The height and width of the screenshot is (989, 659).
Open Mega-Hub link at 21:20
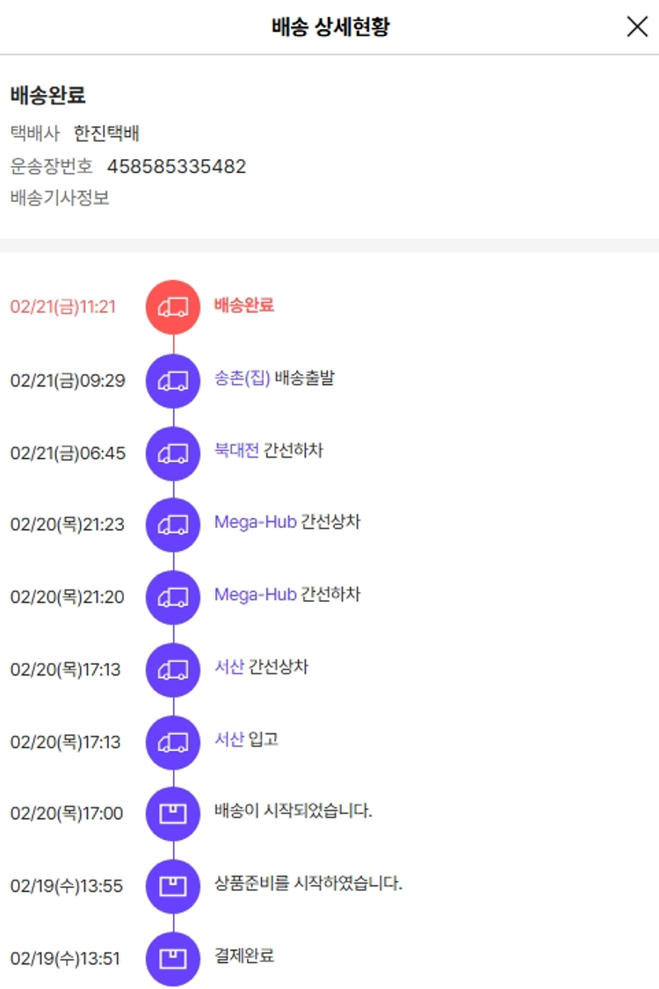point(255,595)
